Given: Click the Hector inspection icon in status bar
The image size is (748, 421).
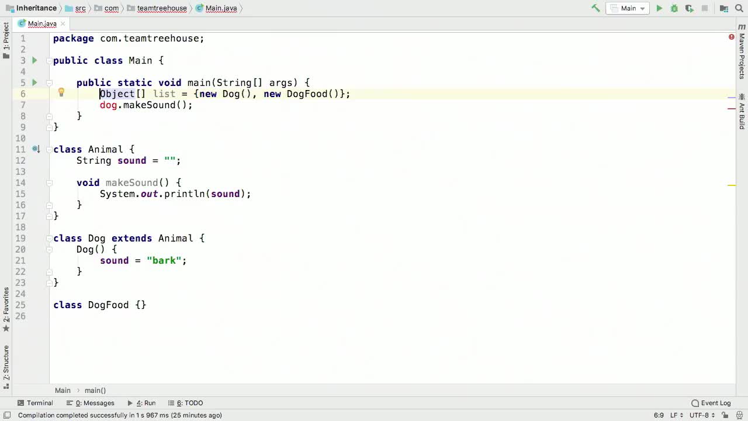Looking at the screenshot, I should (x=740, y=415).
